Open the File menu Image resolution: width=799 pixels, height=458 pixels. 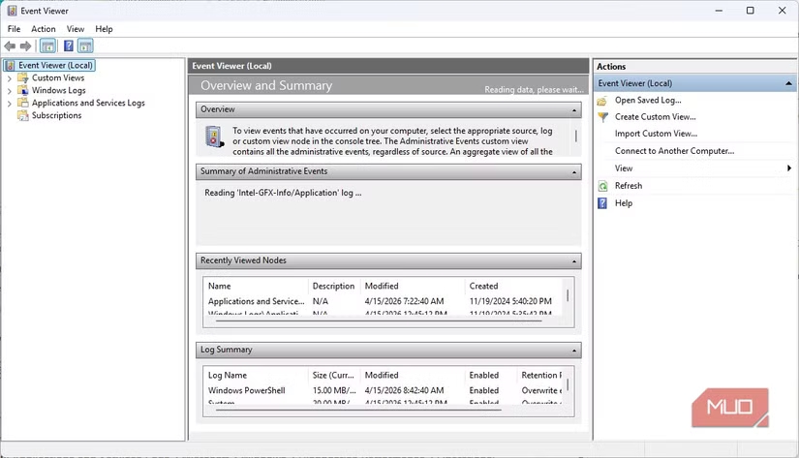tap(14, 29)
